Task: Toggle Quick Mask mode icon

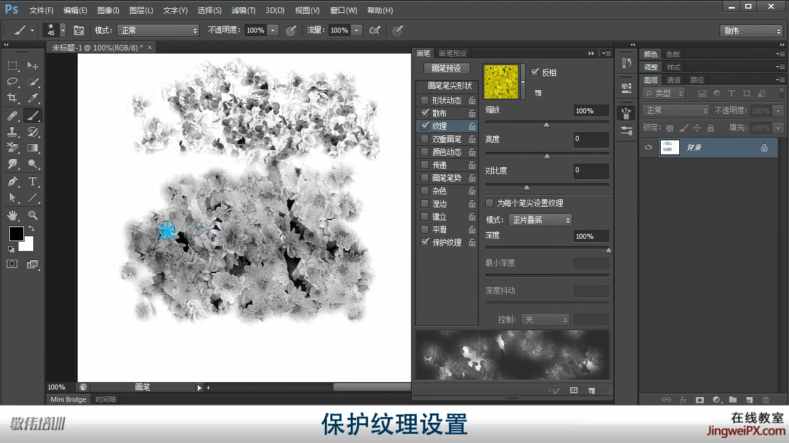Action: coord(12,264)
